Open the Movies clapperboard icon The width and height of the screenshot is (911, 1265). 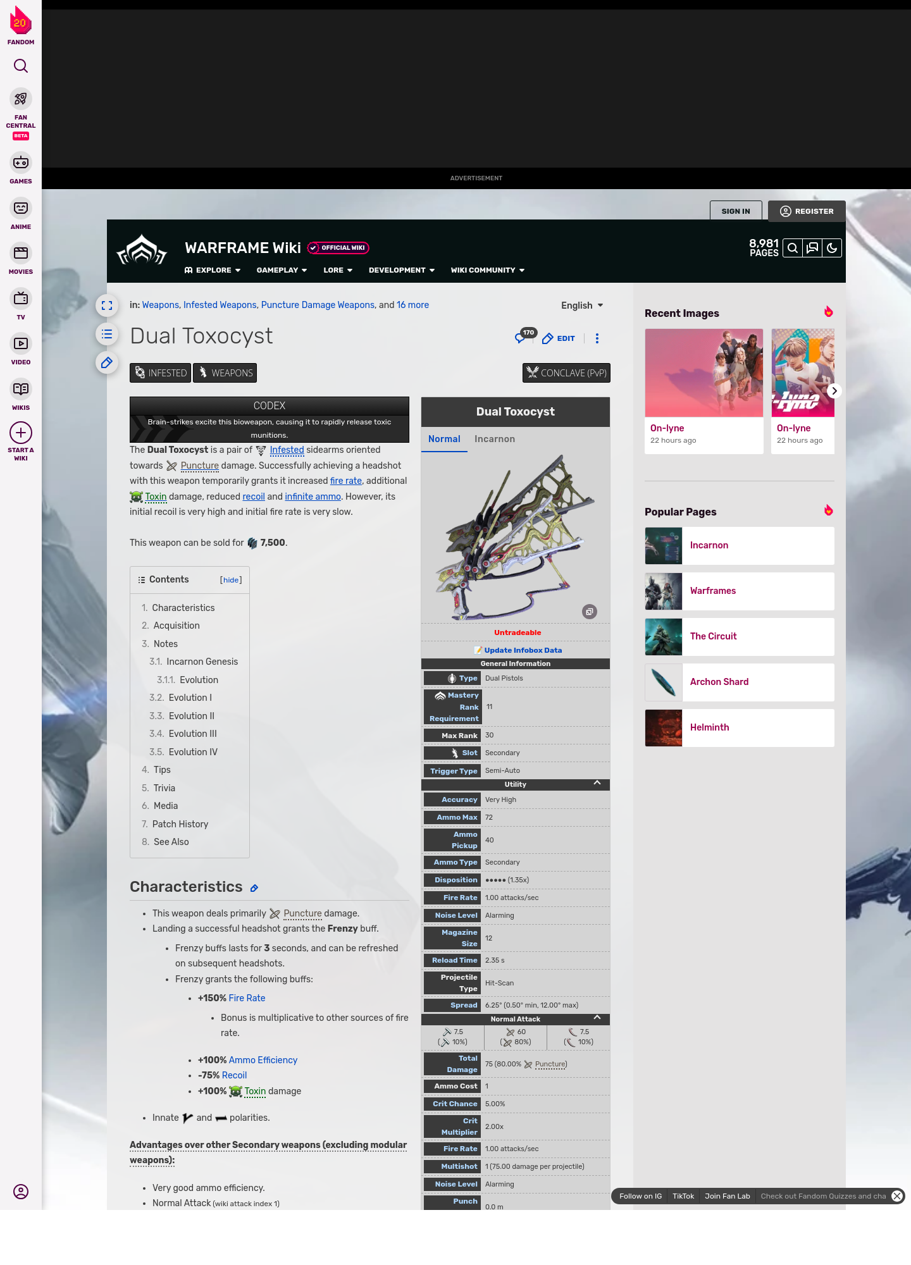21,253
